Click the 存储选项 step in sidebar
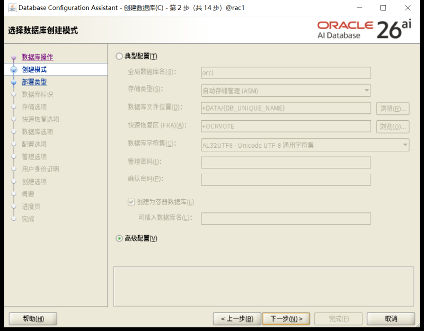Image resolution: width=424 pixels, height=331 pixels. [x=34, y=107]
